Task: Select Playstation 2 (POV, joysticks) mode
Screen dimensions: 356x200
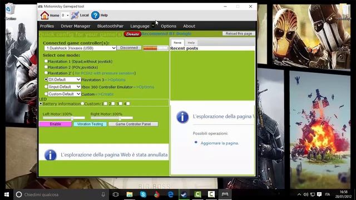Action: tap(46, 67)
